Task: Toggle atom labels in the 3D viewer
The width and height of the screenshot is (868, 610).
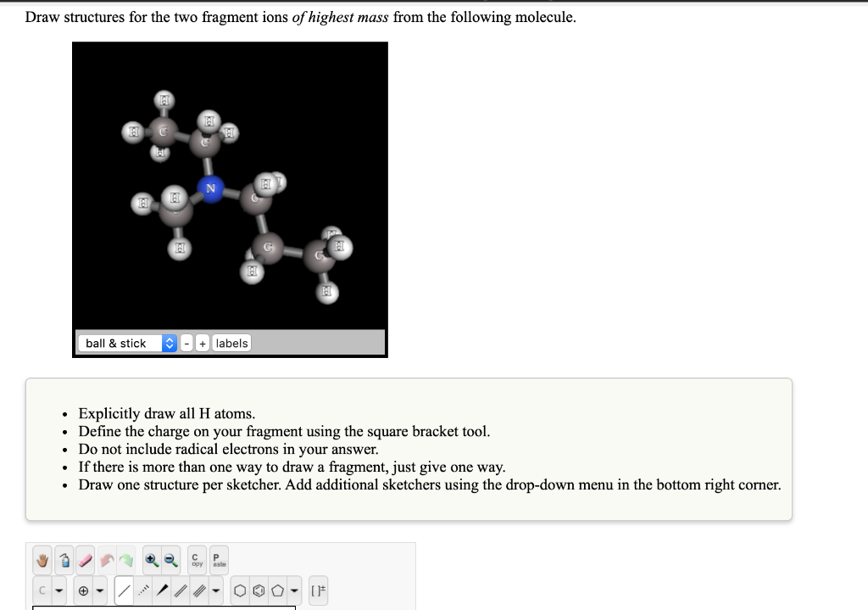Action: [x=231, y=343]
